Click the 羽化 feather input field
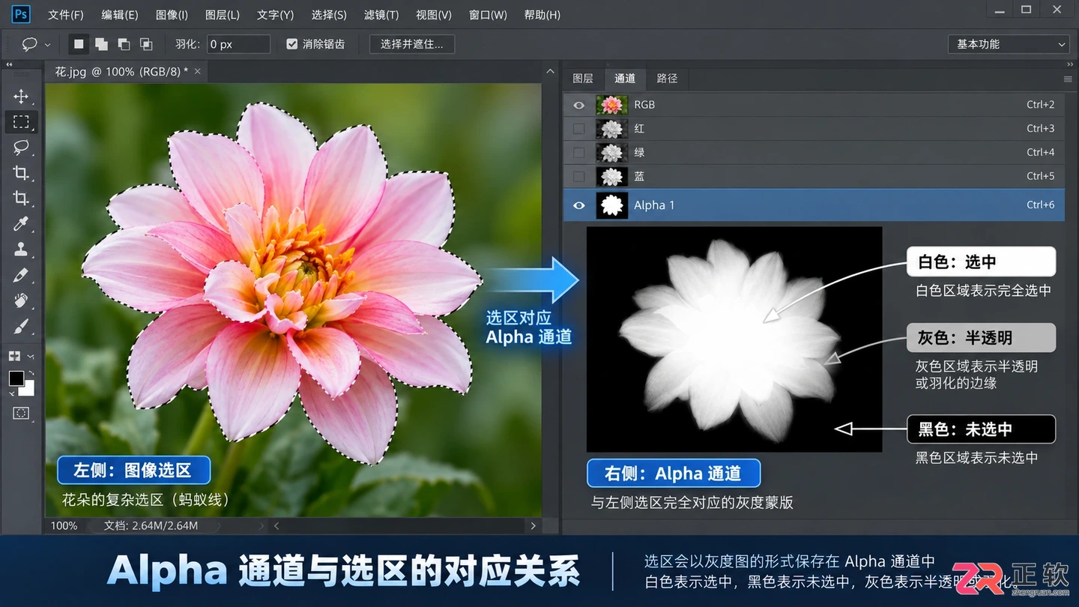1079x607 pixels. click(x=238, y=44)
